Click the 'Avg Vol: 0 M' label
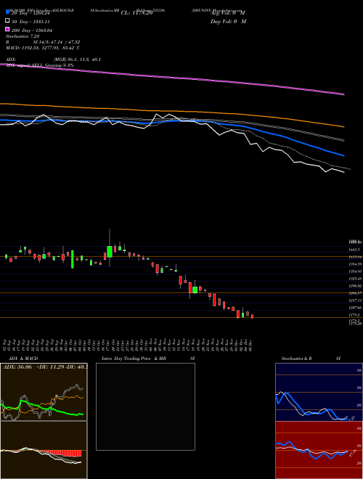 228,12
